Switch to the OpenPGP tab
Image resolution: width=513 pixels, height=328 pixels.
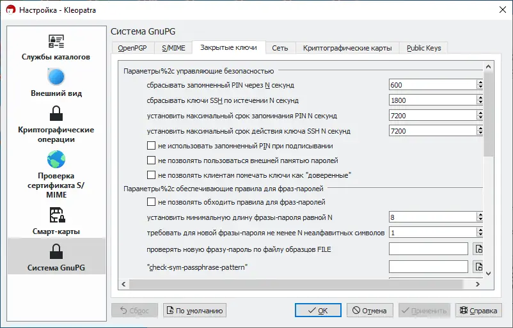[132, 48]
